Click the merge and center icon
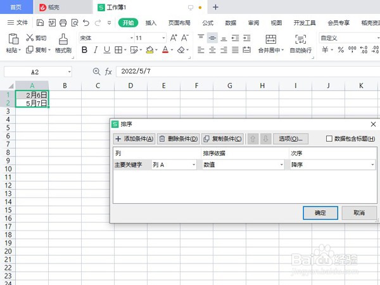Image resolution: width=380 pixels, height=285 pixels. click(x=270, y=39)
